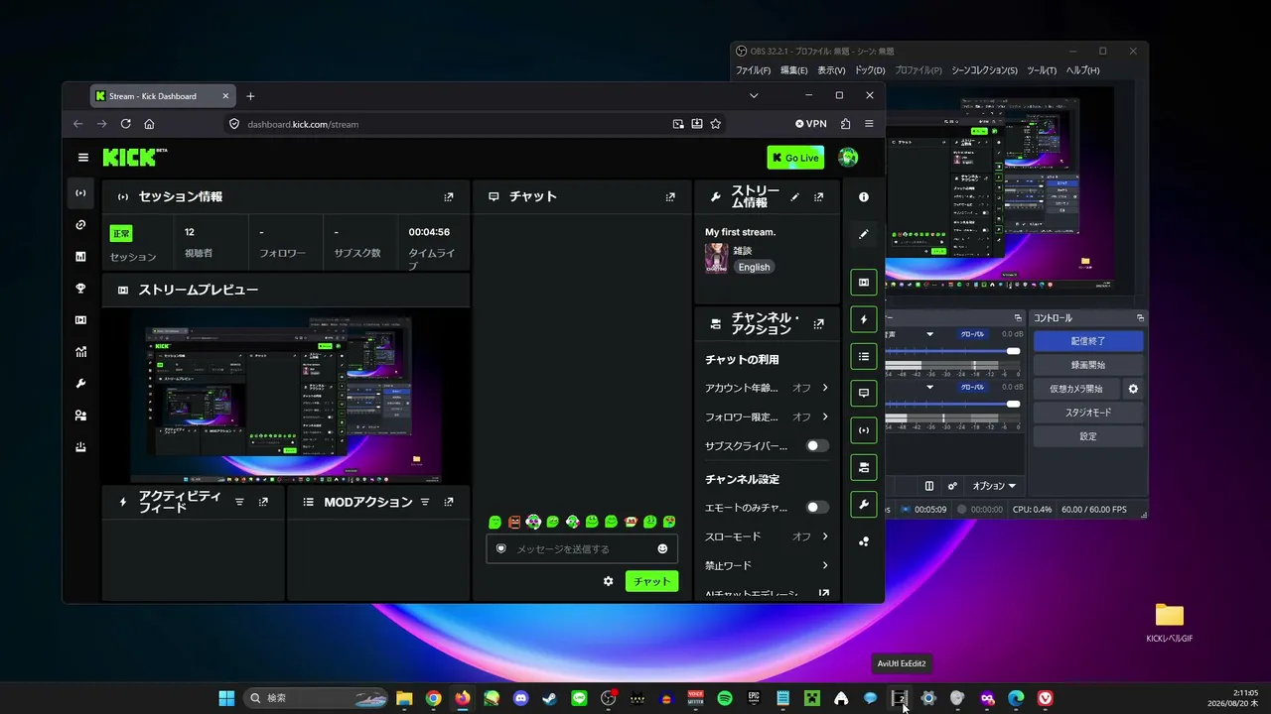Click the info icon in Kick's right sidebar
Image resolution: width=1271 pixels, height=714 pixels.
pos(864,197)
